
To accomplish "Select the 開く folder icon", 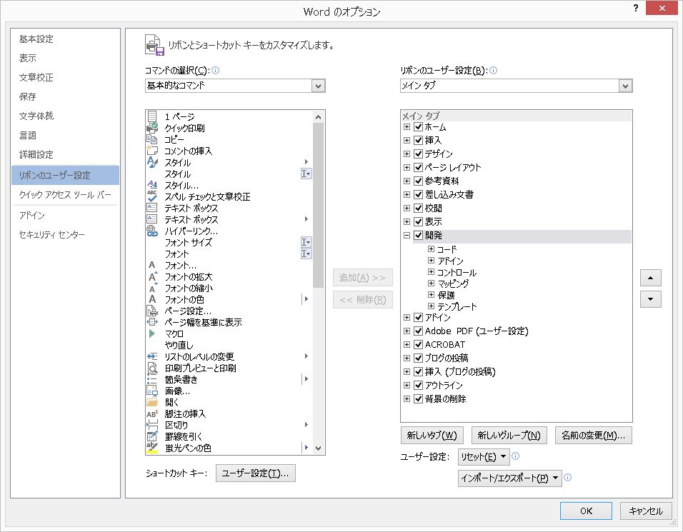I will pos(152,402).
